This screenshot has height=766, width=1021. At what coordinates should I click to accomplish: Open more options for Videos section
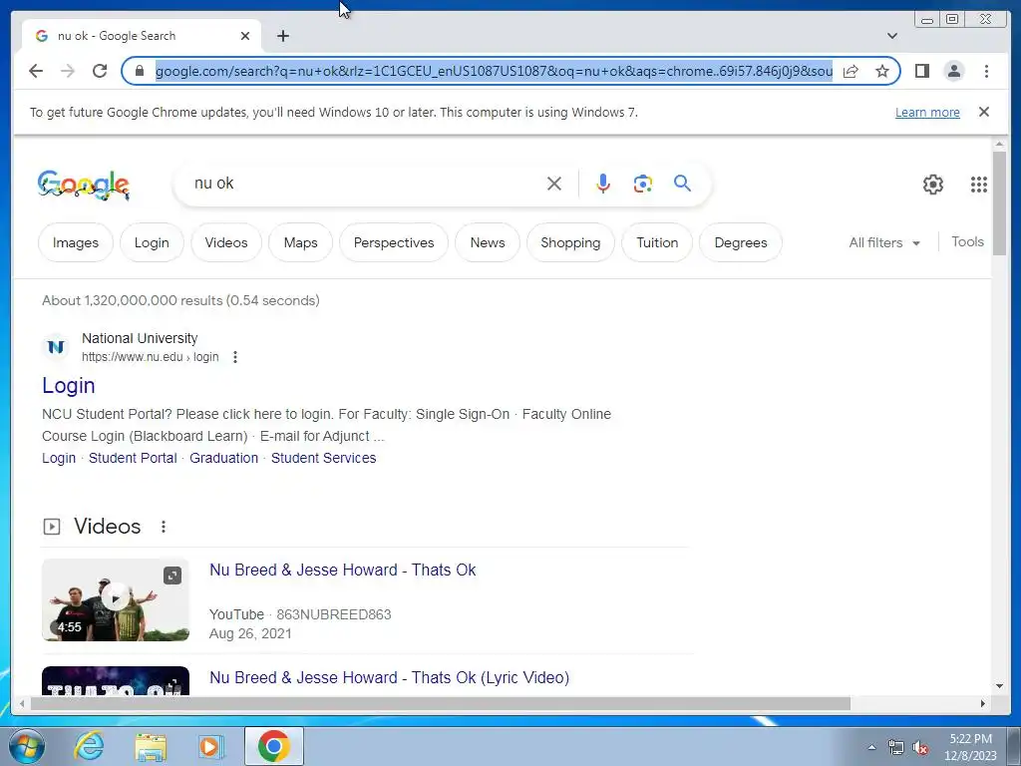pyautogui.click(x=164, y=527)
